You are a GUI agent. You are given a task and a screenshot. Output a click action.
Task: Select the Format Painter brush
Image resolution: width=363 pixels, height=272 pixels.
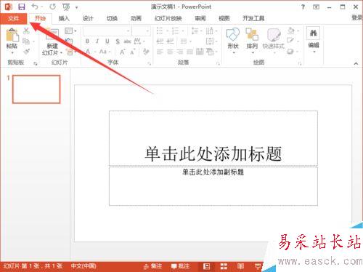click(x=26, y=52)
